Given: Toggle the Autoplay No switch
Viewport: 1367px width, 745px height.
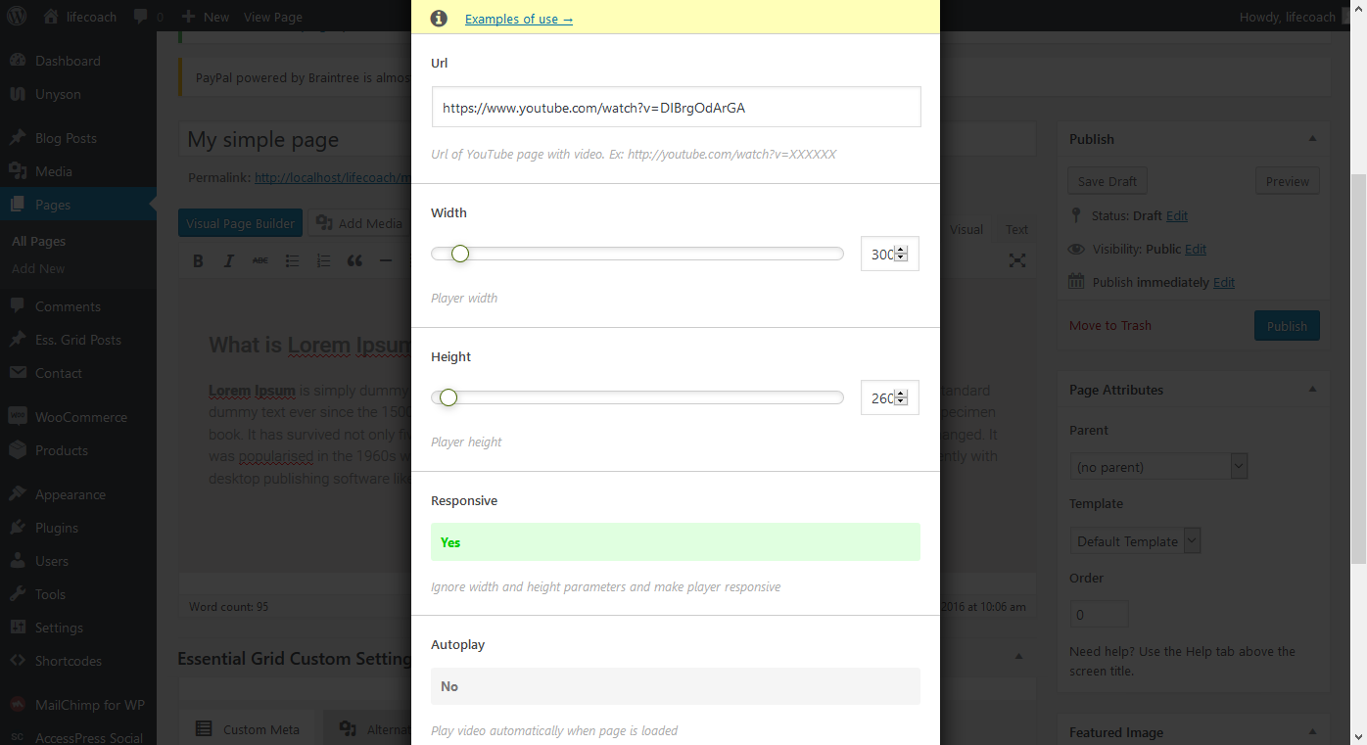Looking at the screenshot, I should (x=675, y=686).
